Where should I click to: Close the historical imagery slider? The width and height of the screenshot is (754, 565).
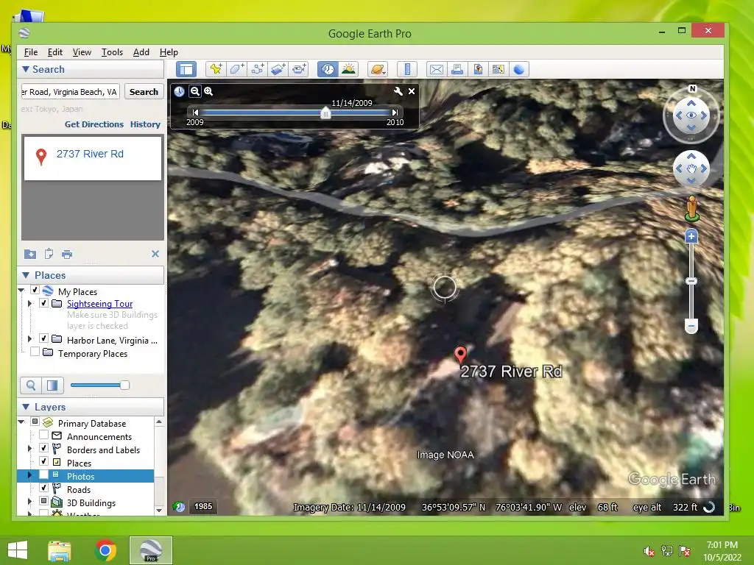click(412, 91)
